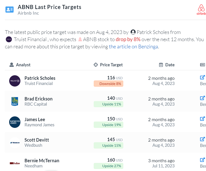Click the Truist Financial analyst logo

[x=15, y=81]
